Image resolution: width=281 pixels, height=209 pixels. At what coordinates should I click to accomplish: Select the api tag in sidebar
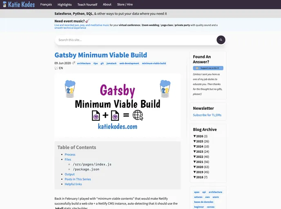[x=204, y=192]
